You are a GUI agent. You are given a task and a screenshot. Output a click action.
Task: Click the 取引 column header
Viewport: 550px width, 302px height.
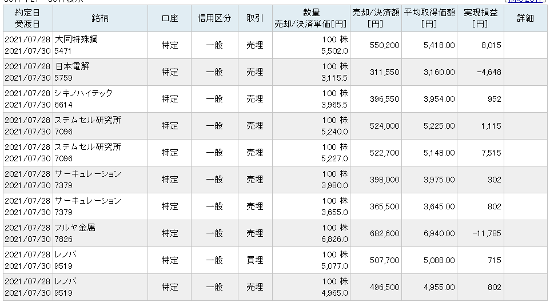point(255,18)
